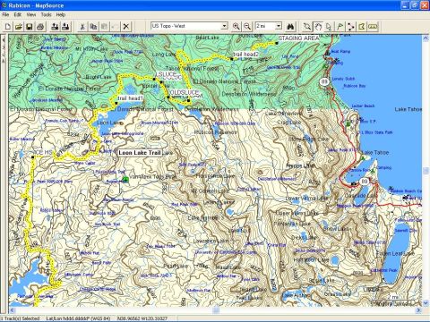
Task: Choose the Selection arrow tool
Action: point(329,27)
